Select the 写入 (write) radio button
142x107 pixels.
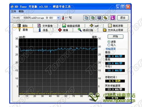click(x=109, y=45)
